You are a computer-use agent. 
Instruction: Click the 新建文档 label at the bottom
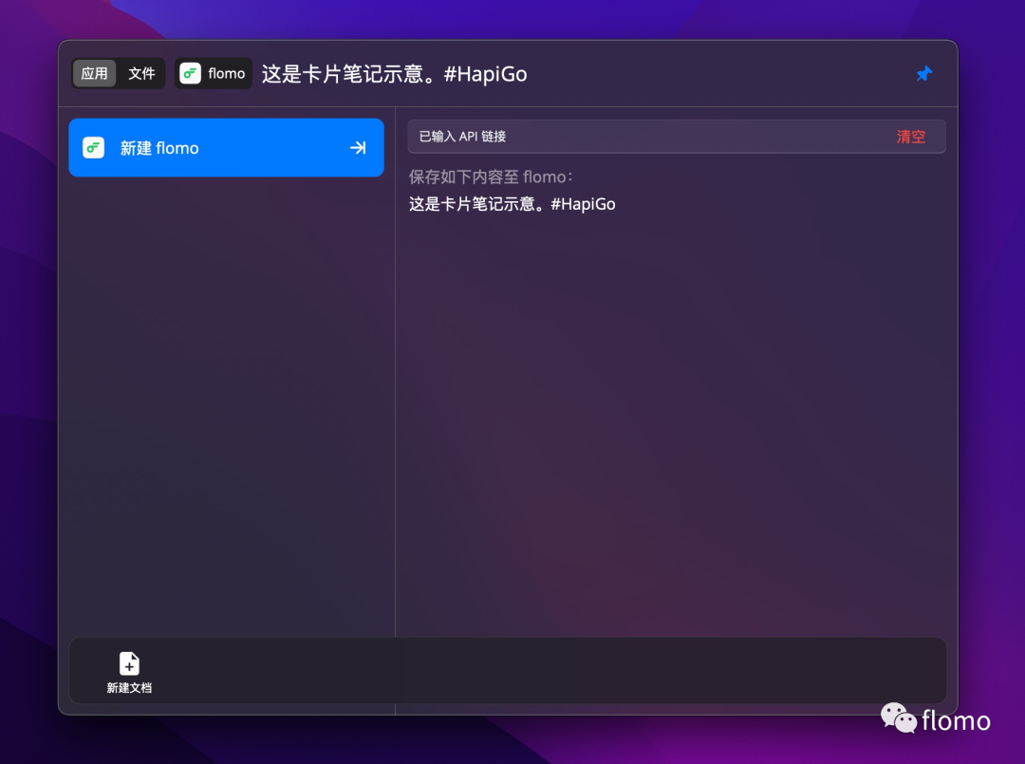pyautogui.click(x=129, y=687)
